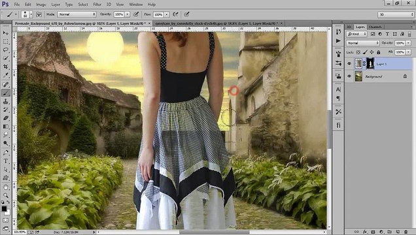The image size is (416, 235).
Task: Filter layers for type layers
Action: tap(387, 34)
